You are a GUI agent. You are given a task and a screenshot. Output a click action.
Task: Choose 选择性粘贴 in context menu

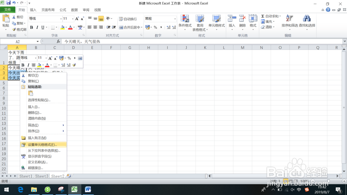pos(43,100)
